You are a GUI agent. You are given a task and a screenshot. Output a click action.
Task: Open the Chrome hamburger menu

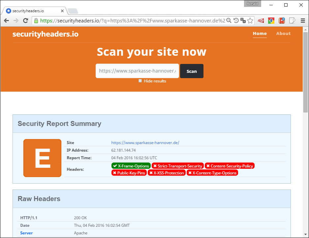coord(303,20)
